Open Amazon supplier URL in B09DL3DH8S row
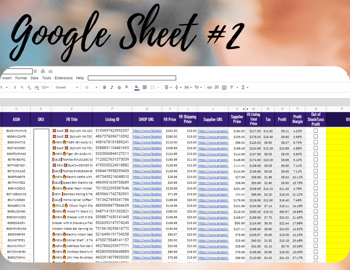The width and height of the screenshot is (350, 270). pyautogui.click(x=213, y=211)
